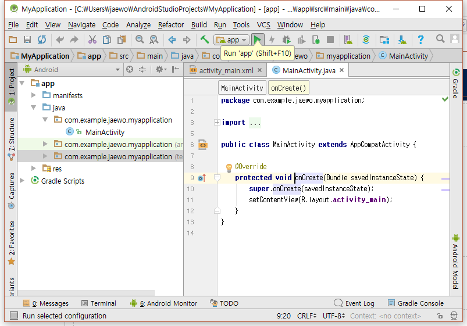Toggle the Android Model side panel
The height and width of the screenshot is (326, 467).
pyautogui.click(x=456, y=261)
